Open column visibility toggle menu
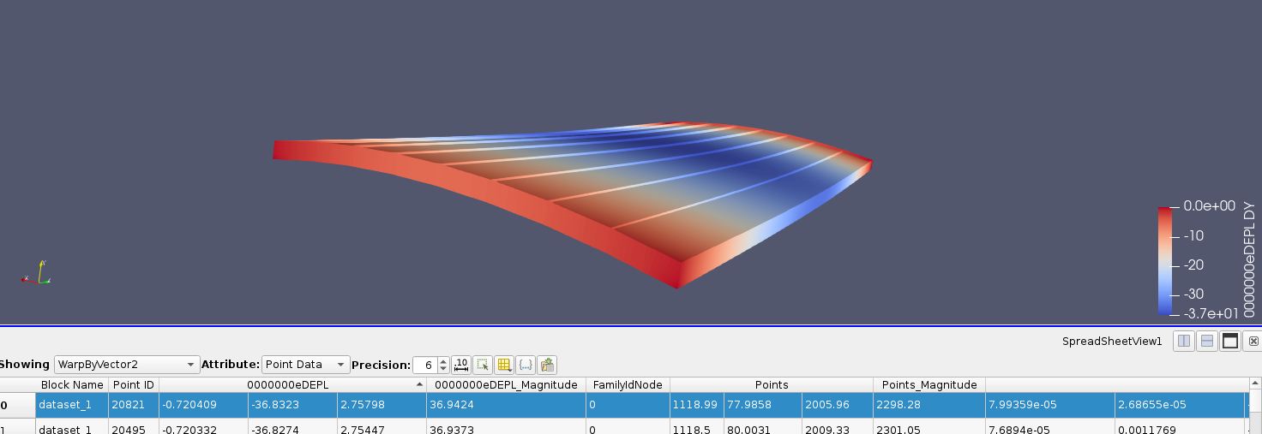Screen dimensions: 1262x434 click(504, 365)
